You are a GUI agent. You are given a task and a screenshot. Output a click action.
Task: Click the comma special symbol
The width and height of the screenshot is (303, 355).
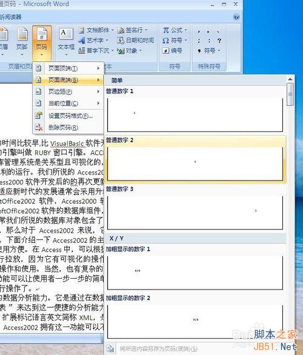pos(199,31)
